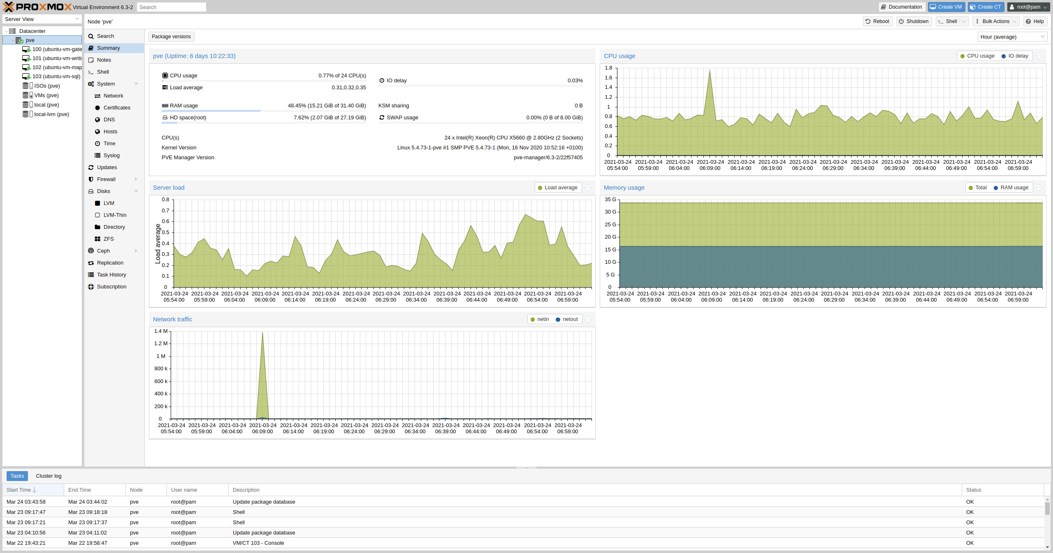Image resolution: width=1053 pixels, height=553 pixels.
Task: Click the Network arrows icon
Action: [97, 96]
